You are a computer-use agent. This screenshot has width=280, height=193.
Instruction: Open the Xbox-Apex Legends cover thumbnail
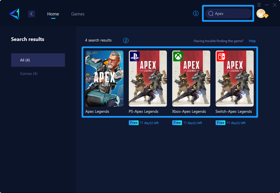pyautogui.click(x=191, y=79)
